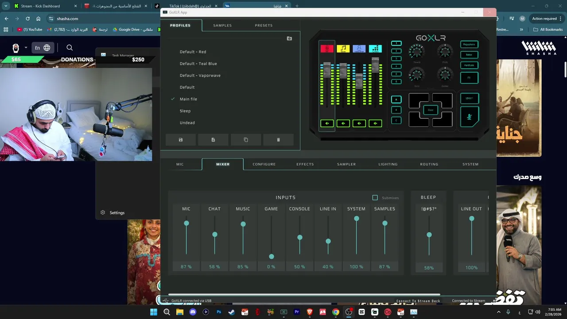Click the Echo knob on the device image

(416, 74)
